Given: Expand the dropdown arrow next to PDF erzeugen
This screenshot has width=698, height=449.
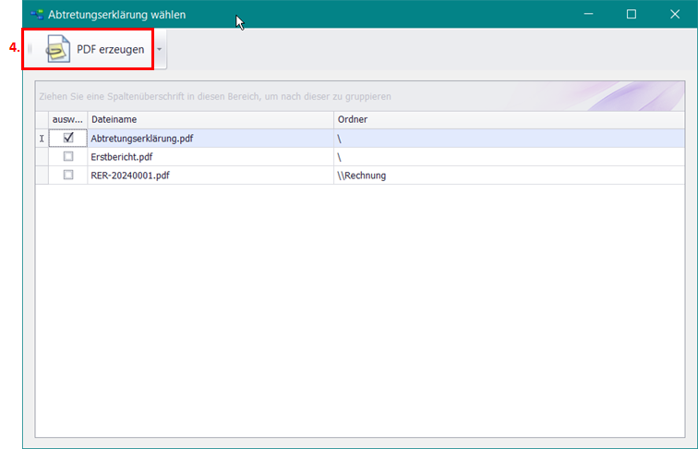Looking at the screenshot, I should [x=160, y=49].
